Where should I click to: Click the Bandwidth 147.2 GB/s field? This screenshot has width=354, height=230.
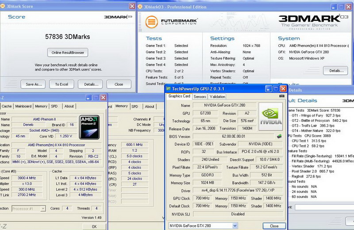266,183
